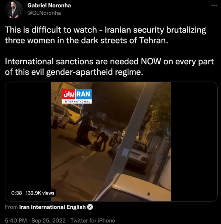Screen dimensions: 221x224
Task: Click the tweet text about Iranian security
Action: click(106, 35)
